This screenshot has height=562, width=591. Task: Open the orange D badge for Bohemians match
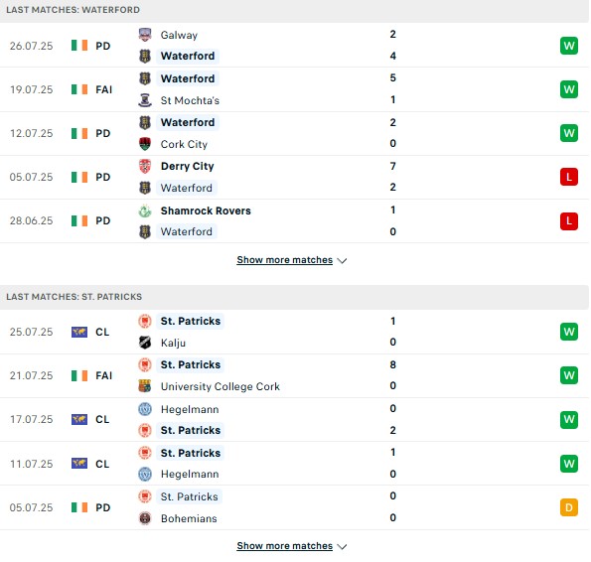tap(569, 507)
